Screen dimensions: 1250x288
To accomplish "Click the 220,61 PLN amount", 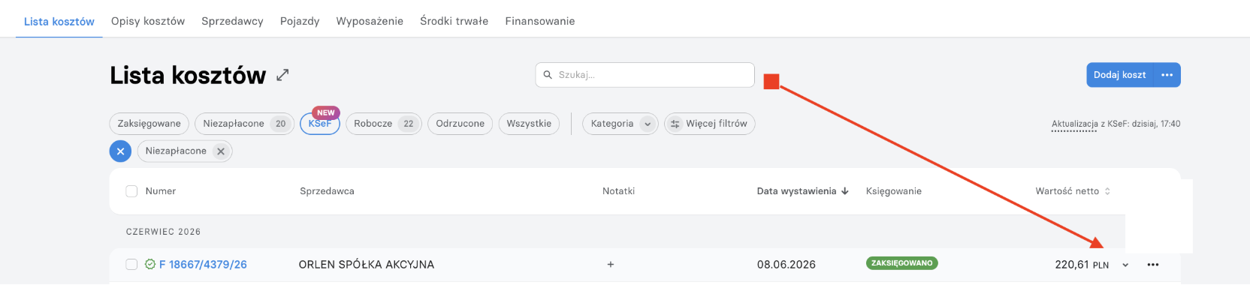I will (x=1082, y=265).
